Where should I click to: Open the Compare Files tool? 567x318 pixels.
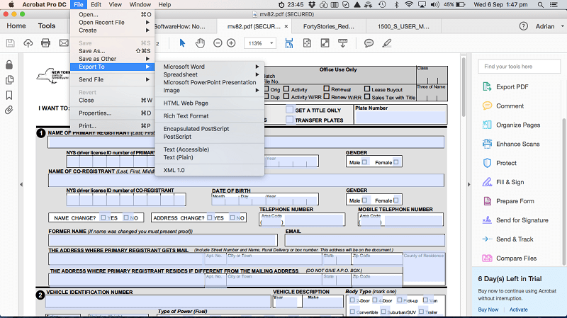510,259
